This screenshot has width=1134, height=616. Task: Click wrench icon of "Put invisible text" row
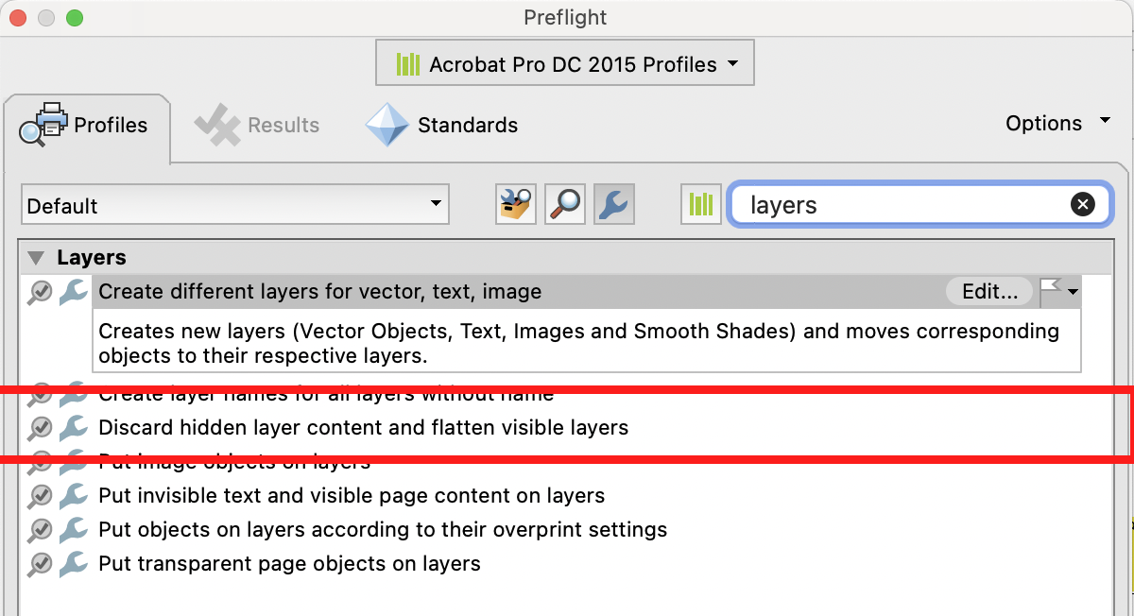(73, 495)
